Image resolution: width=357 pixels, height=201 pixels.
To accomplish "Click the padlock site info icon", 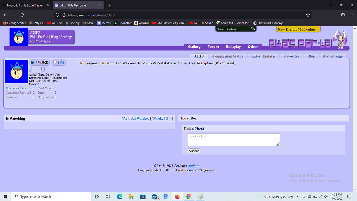I will (64, 15).
